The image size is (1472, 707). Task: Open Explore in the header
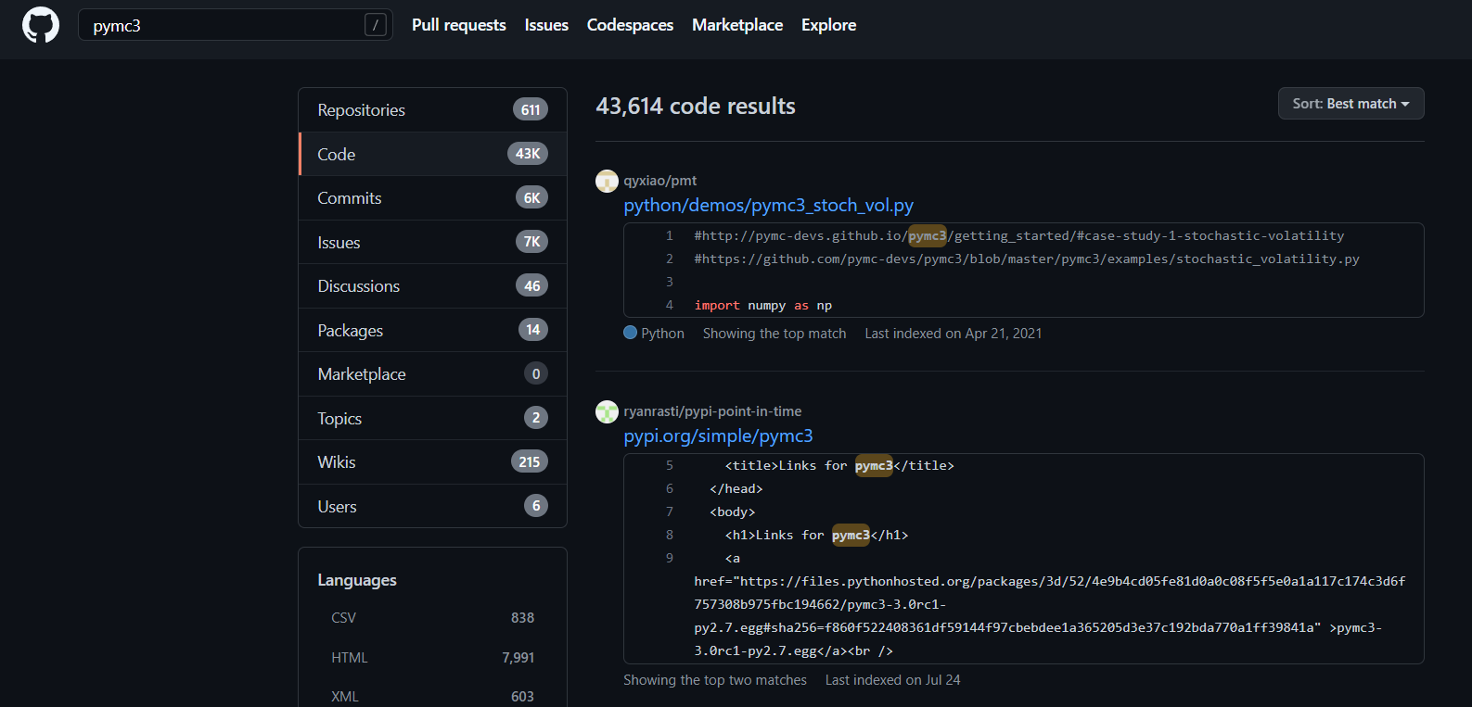(828, 25)
